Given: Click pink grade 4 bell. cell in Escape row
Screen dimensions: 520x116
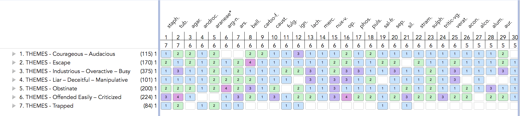Looking at the screenshot, I should point(250,62).
